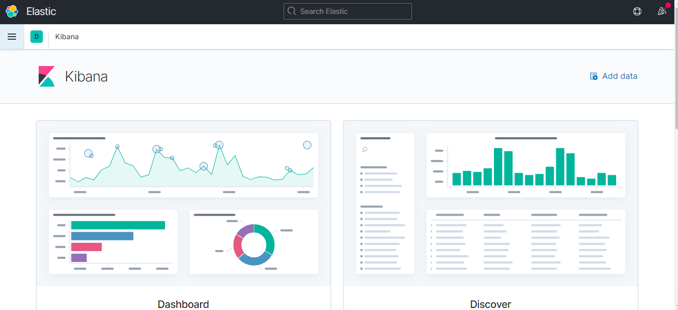The image size is (678, 310).
Task: Click the line chart preview in the Dashboard card
Action: click(183, 165)
